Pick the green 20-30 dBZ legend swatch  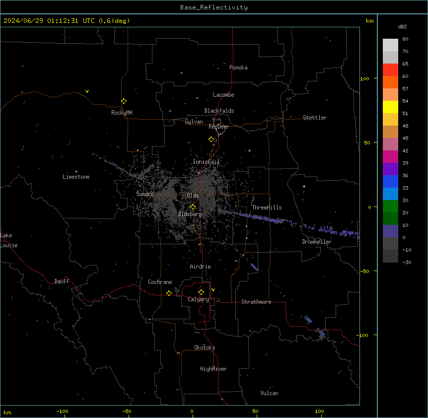pos(390,207)
